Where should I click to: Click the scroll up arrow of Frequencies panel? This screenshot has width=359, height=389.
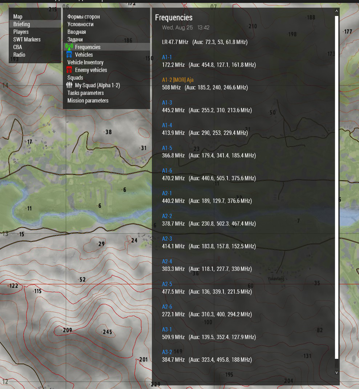pos(336,11)
